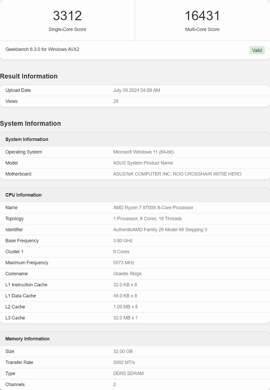Click the Result Information heading
The height and width of the screenshot is (390, 270).
(x=29, y=76)
